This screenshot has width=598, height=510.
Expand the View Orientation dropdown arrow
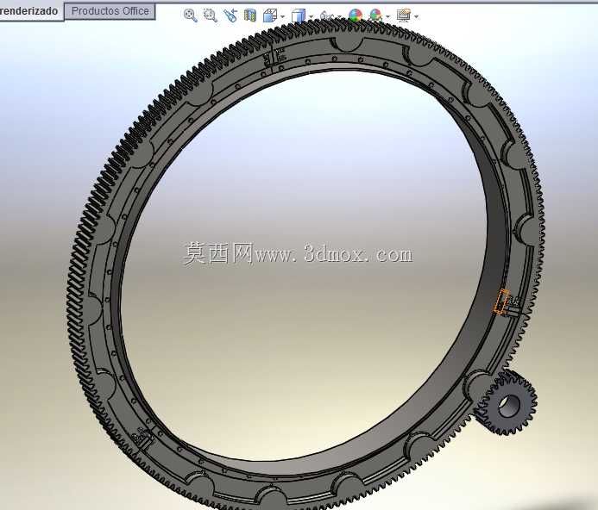pos(282,16)
